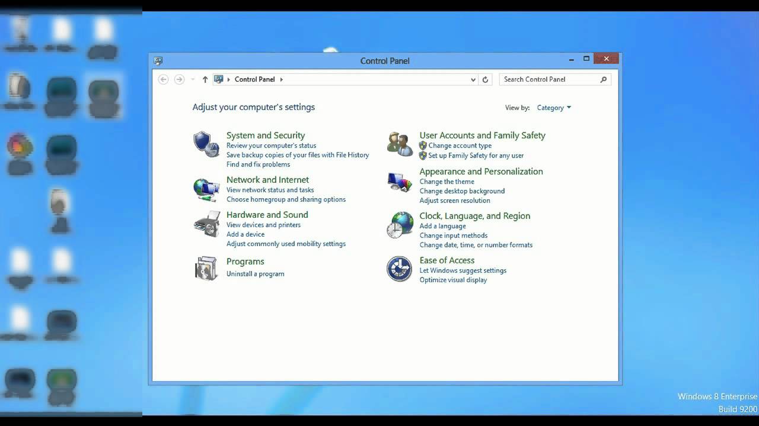Expand the address bar history dropdown
The height and width of the screenshot is (426, 759).
point(473,79)
